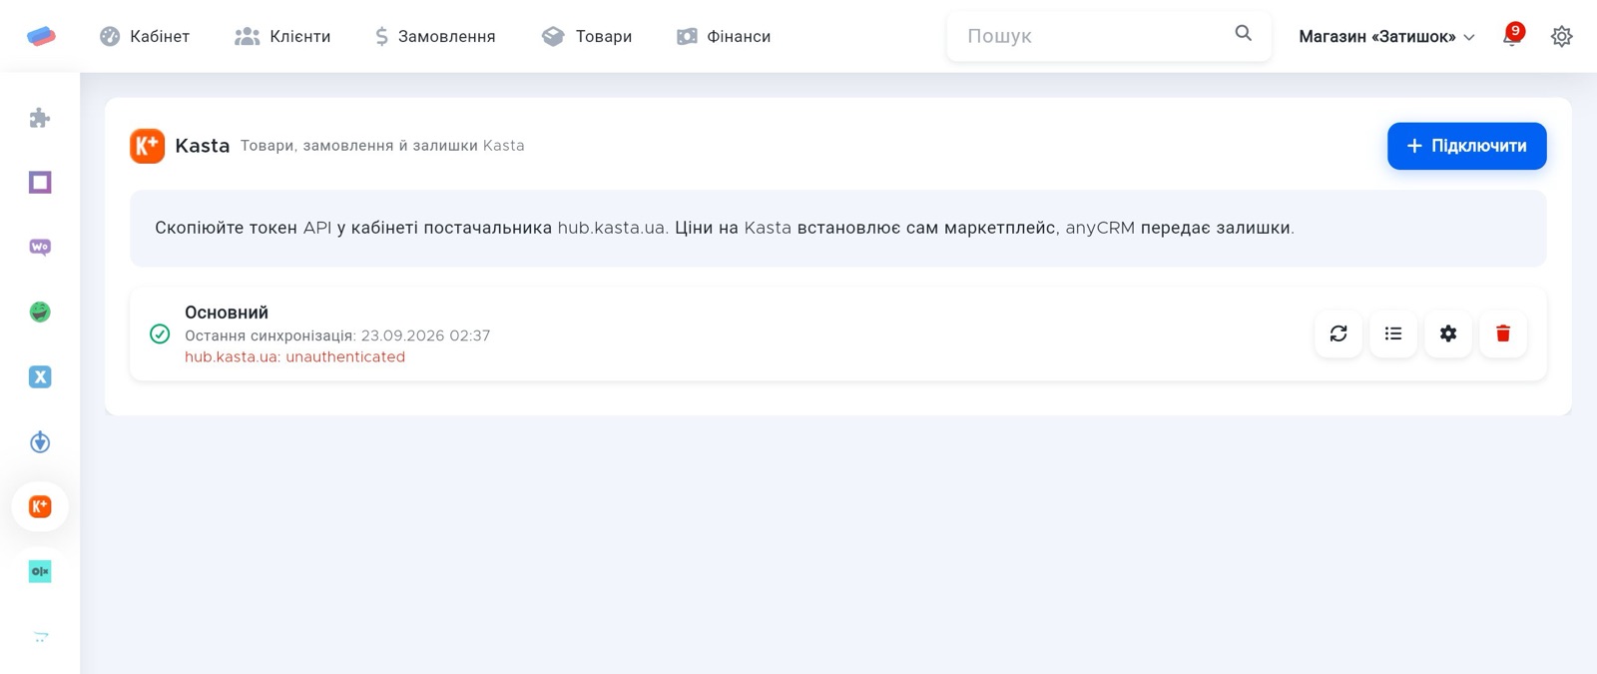The image size is (1597, 674).
Task: Click the Kasta heading title
Action: coord(203,146)
